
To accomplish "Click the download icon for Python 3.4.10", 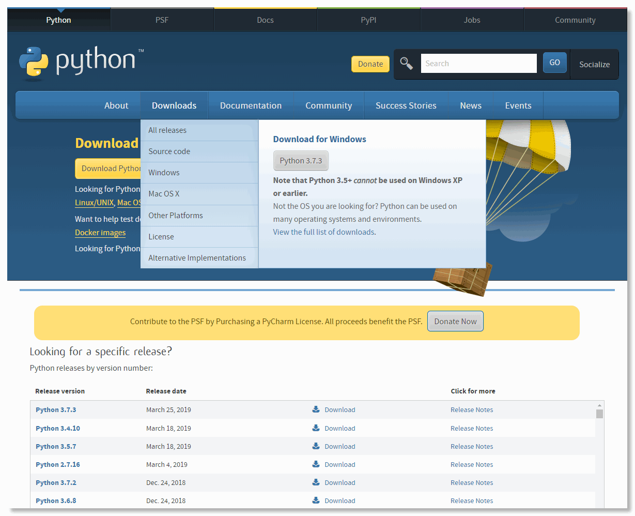I will pos(316,428).
